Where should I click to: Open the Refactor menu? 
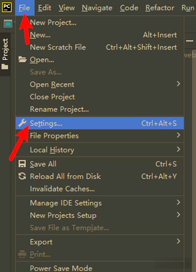click(160, 8)
